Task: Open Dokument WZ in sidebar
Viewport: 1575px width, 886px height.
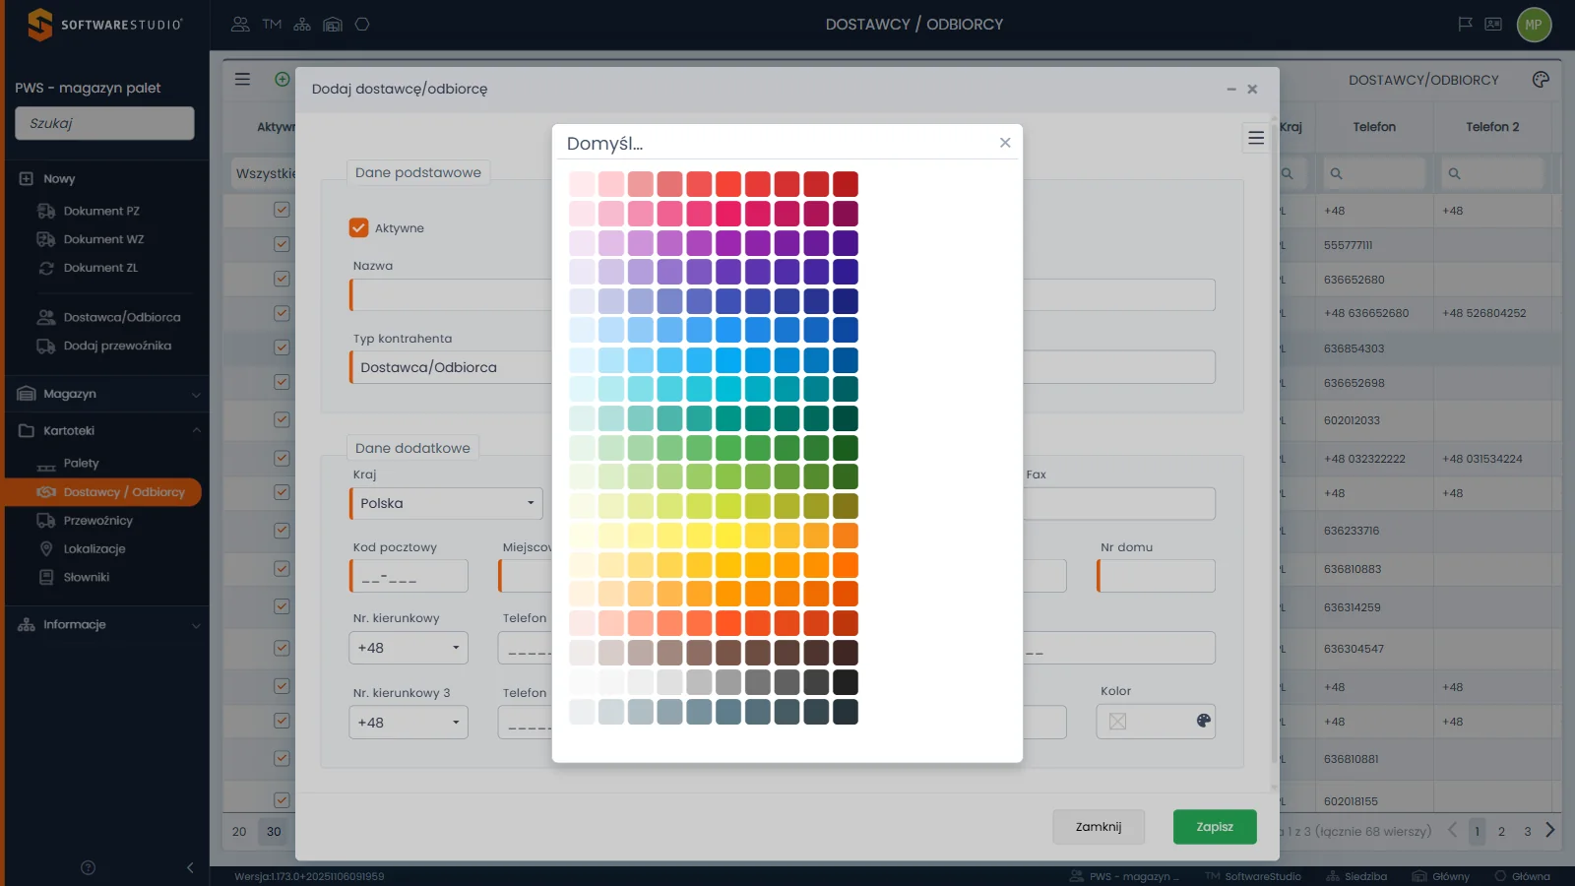Action: [x=103, y=239]
